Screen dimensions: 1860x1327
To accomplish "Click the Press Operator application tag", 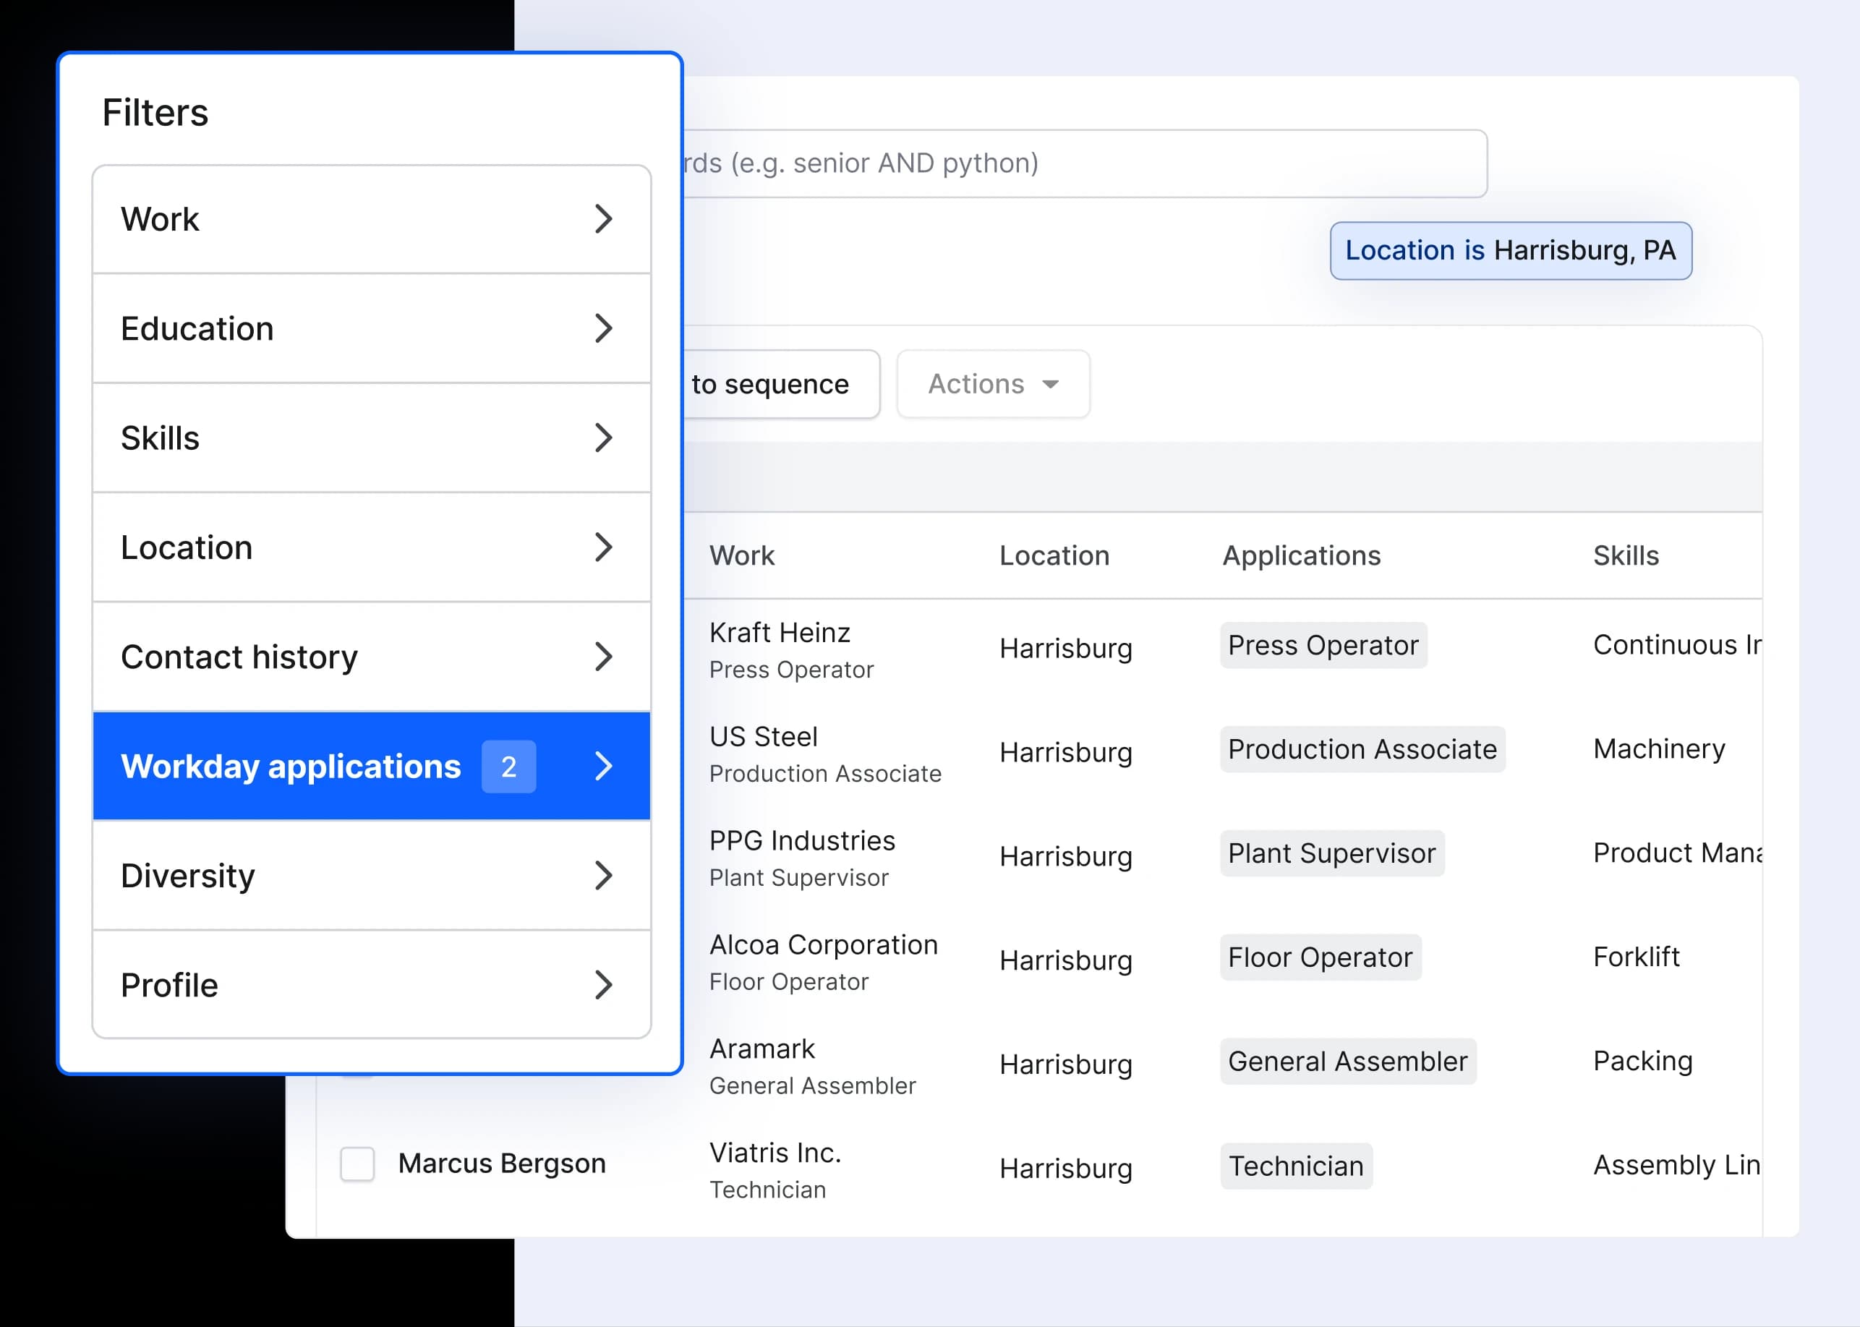I will 1322,646.
